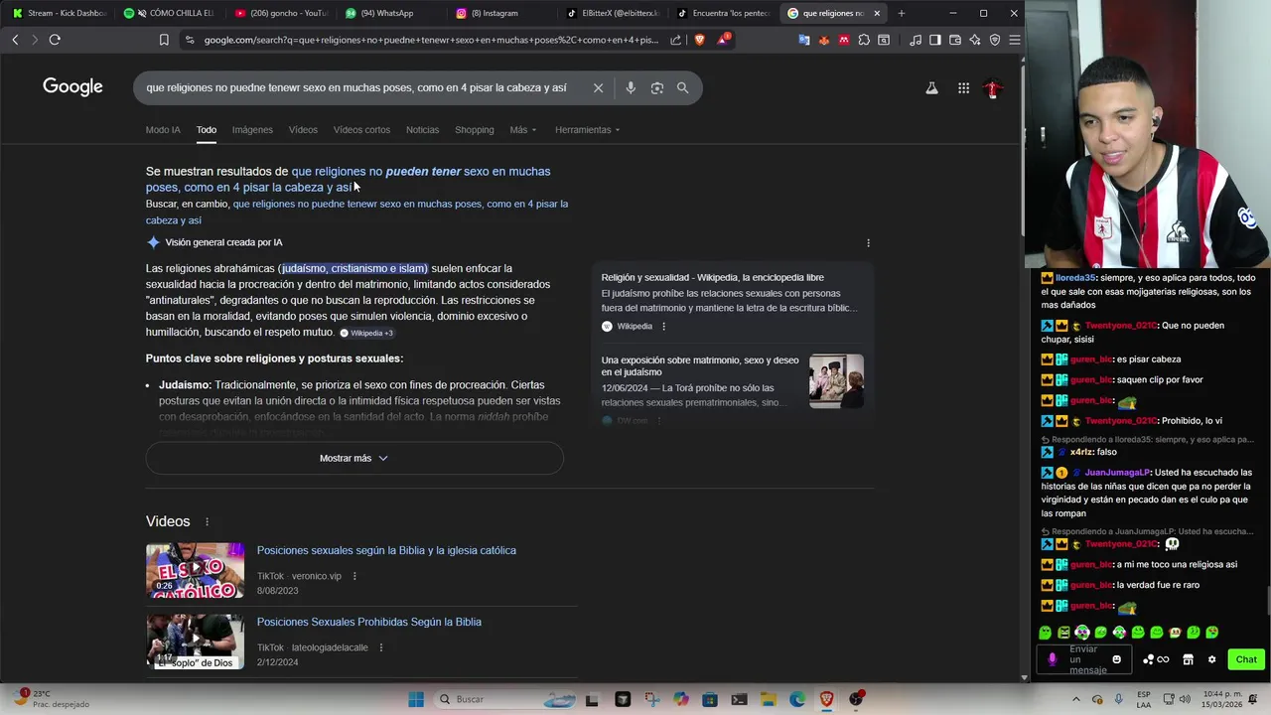Expand the Herramientas dropdown
Viewport: 1271px width, 715px height.
(587, 130)
